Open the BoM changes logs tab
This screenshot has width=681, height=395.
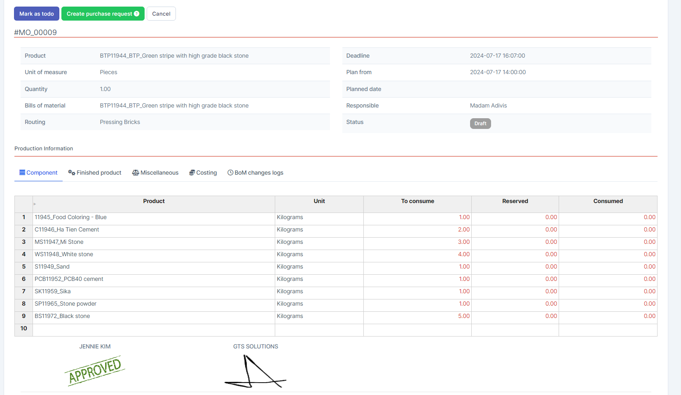pos(259,173)
